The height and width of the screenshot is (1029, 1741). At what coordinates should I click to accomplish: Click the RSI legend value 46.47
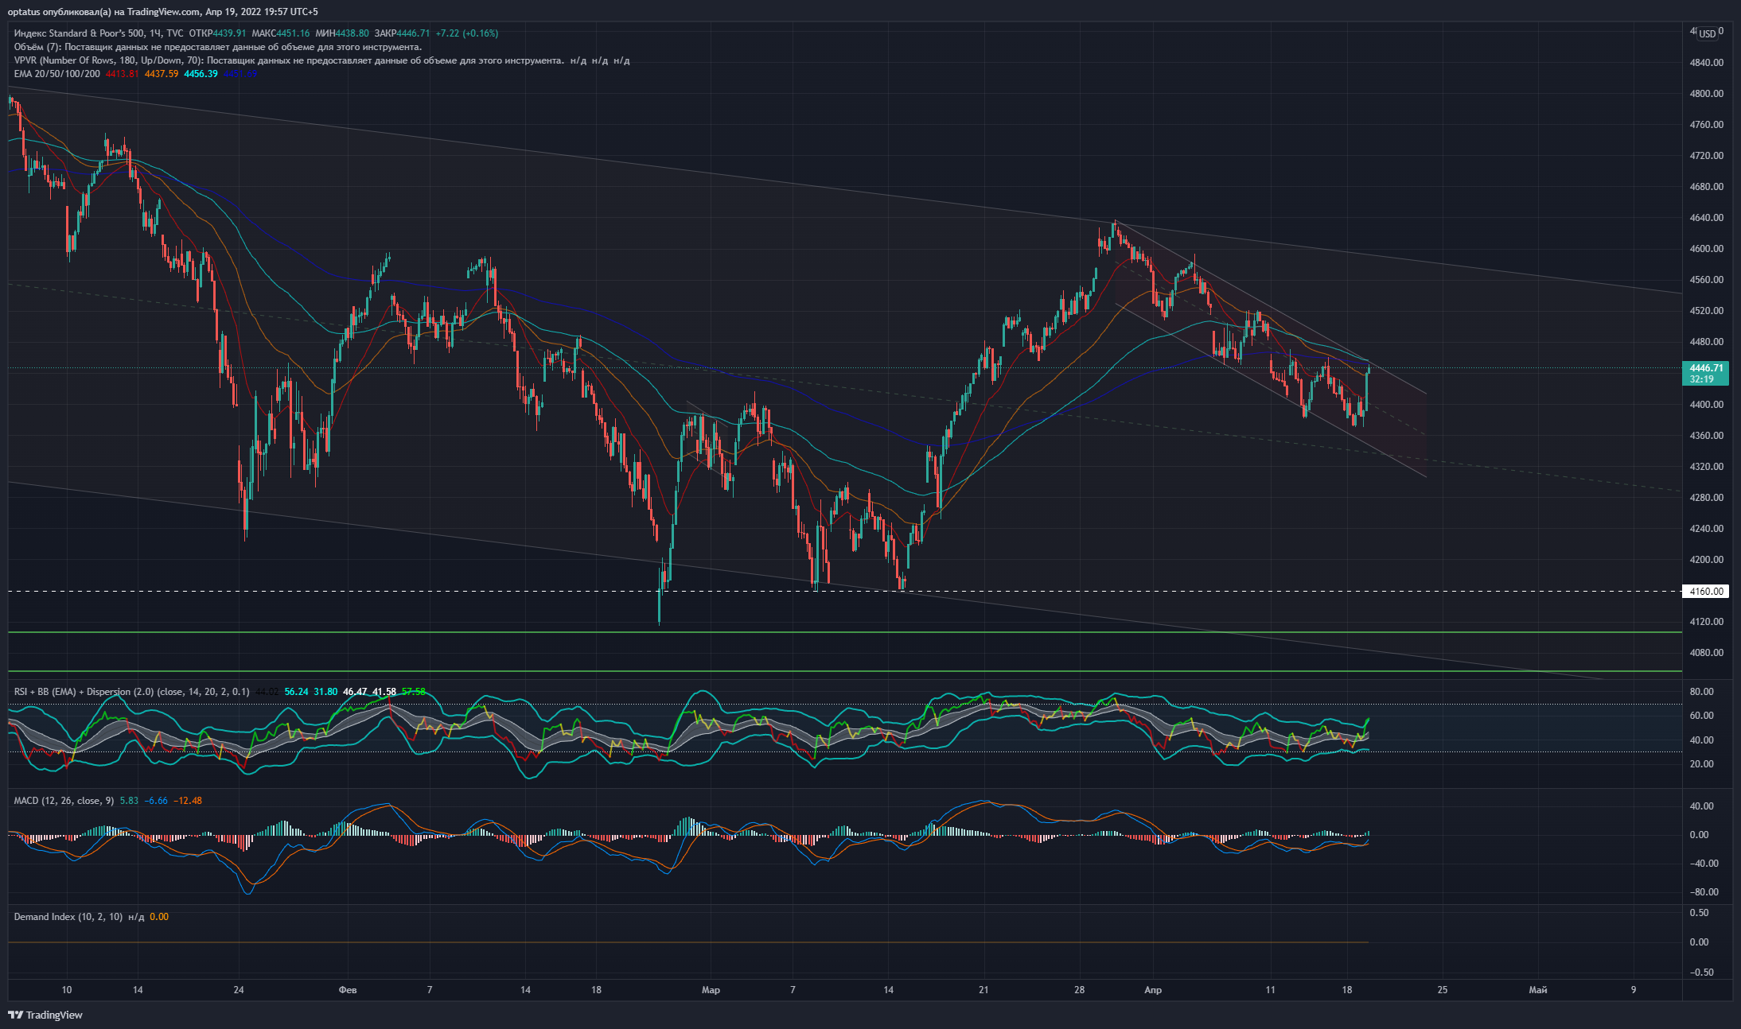coord(355,692)
